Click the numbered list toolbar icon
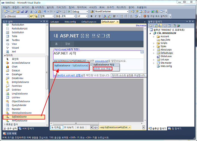The image size is (197, 141). pyautogui.click(x=126, y=16)
